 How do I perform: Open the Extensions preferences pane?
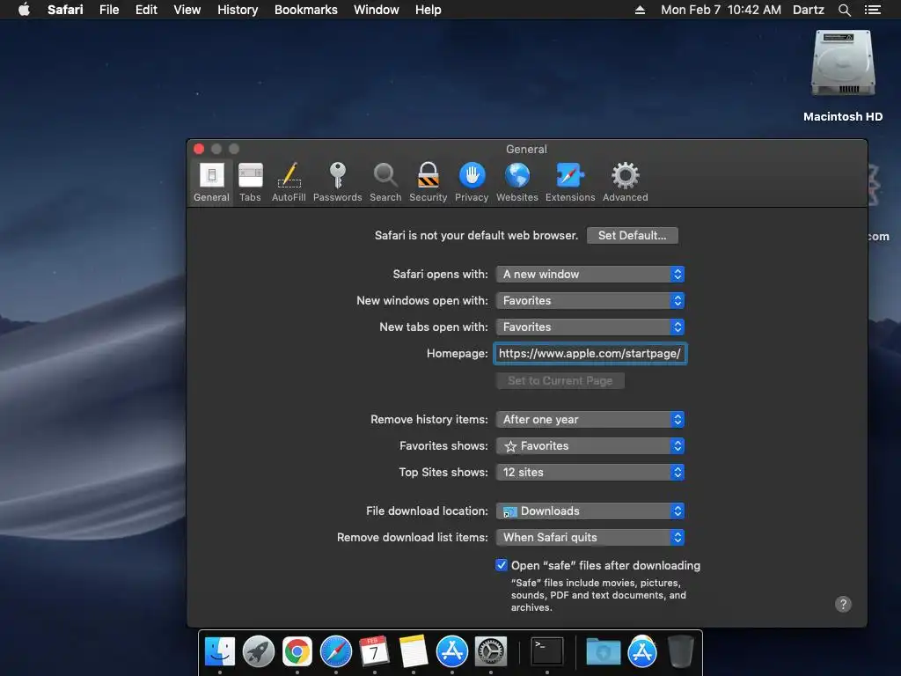[x=570, y=182]
